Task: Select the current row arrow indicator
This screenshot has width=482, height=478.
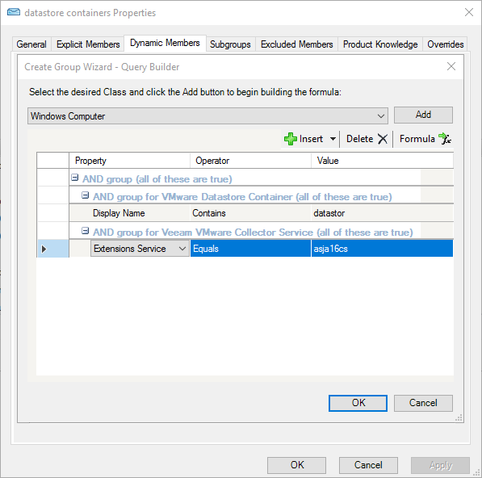Action: 44,249
